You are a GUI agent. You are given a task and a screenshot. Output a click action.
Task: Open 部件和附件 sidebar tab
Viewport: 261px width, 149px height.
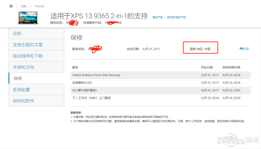[36, 101]
